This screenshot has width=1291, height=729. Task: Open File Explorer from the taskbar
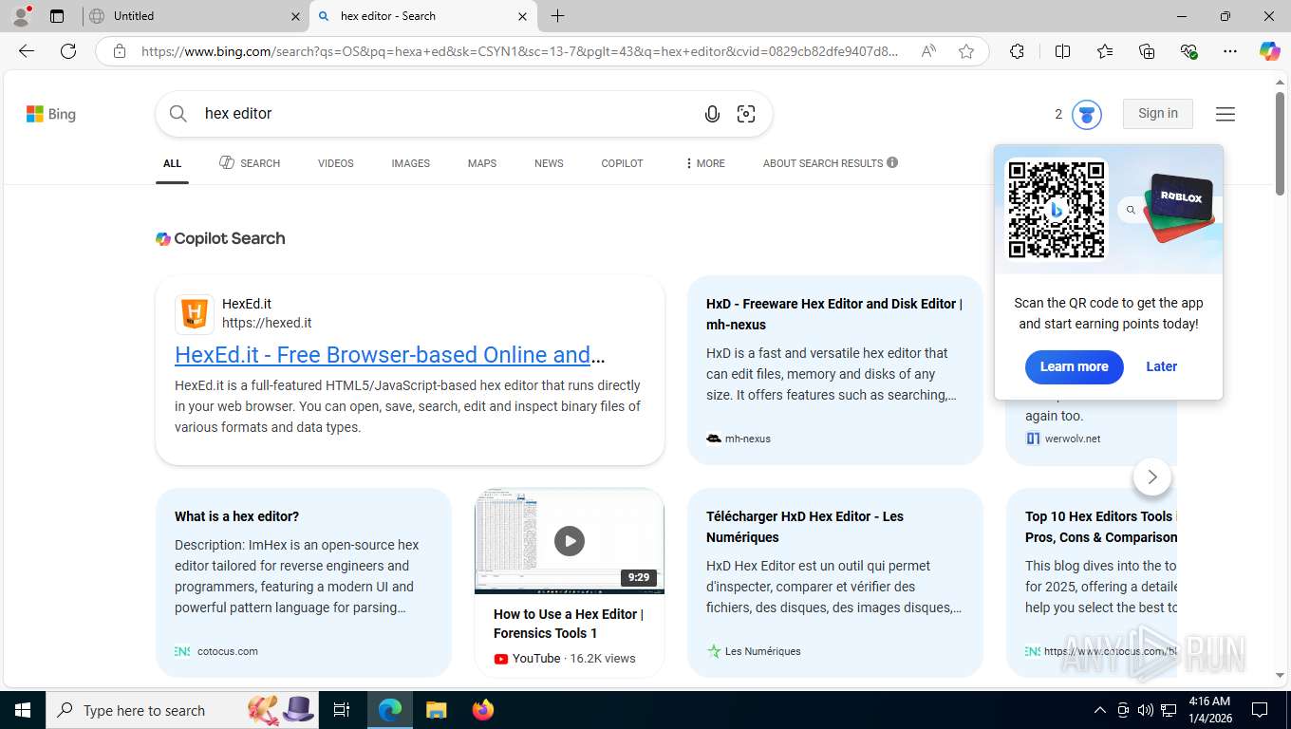tap(436, 710)
